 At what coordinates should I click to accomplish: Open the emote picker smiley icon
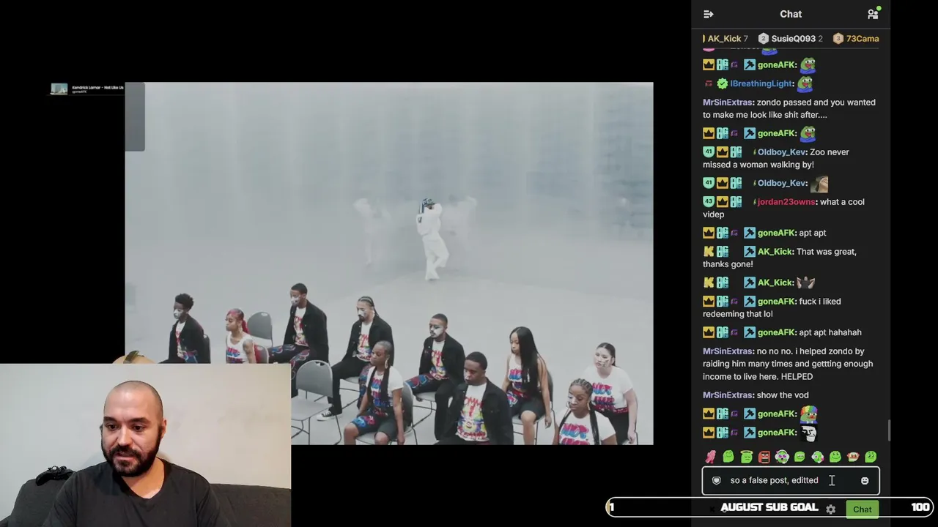coord(865,481)
